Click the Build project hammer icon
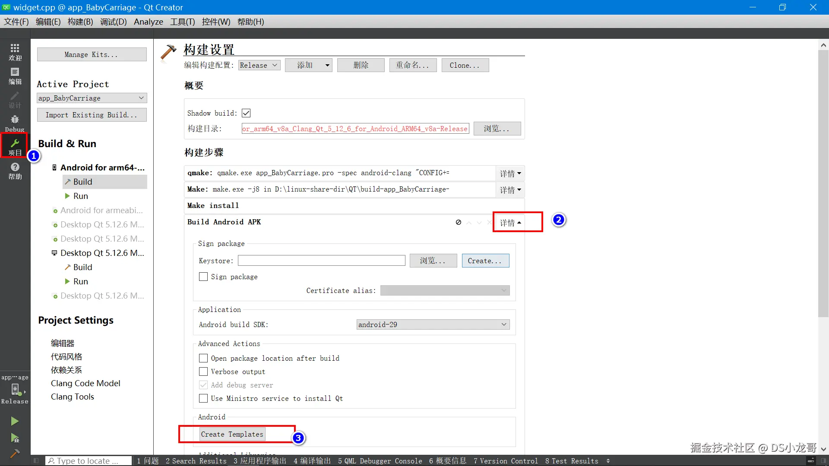 pyautogui.click(x=15, y=453)
